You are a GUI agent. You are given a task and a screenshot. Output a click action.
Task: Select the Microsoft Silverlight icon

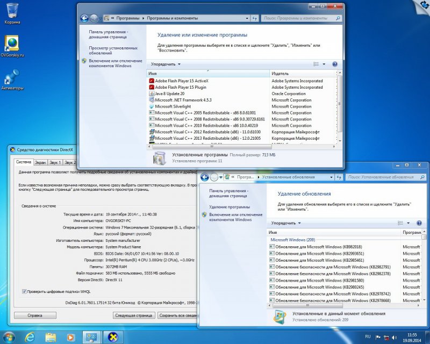[x=152, y=106]
